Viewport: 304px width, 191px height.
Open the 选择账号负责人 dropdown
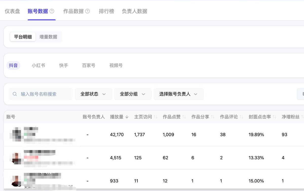179,94
